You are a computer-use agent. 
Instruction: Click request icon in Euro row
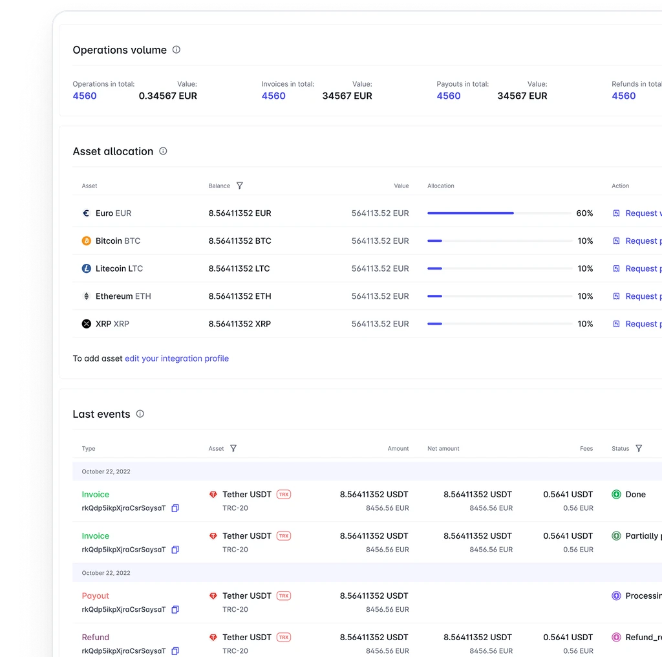(x=616, y=213)
